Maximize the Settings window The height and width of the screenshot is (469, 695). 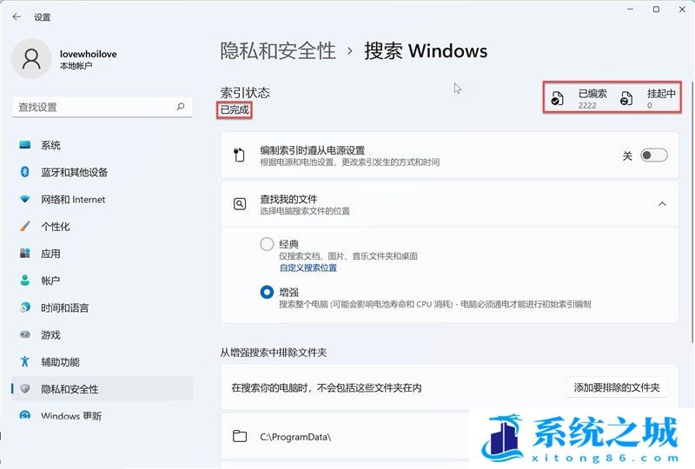(x=656, y=10)
